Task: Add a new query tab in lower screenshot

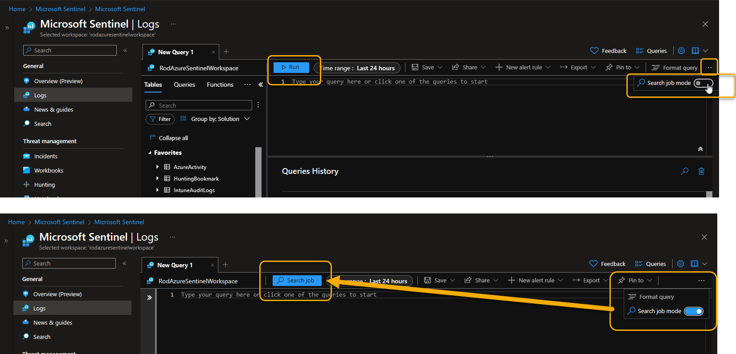Action: 225,265
